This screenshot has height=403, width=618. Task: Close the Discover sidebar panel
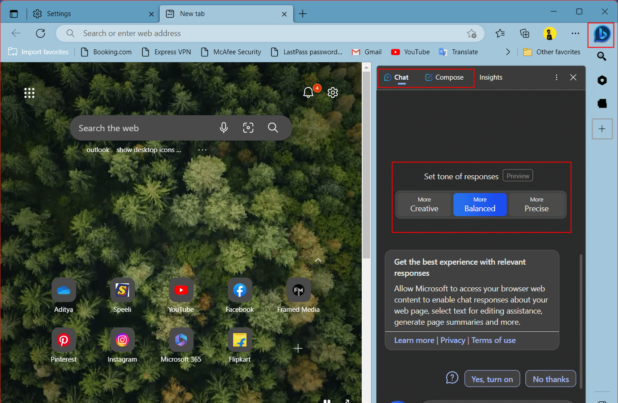pos(574,77)
